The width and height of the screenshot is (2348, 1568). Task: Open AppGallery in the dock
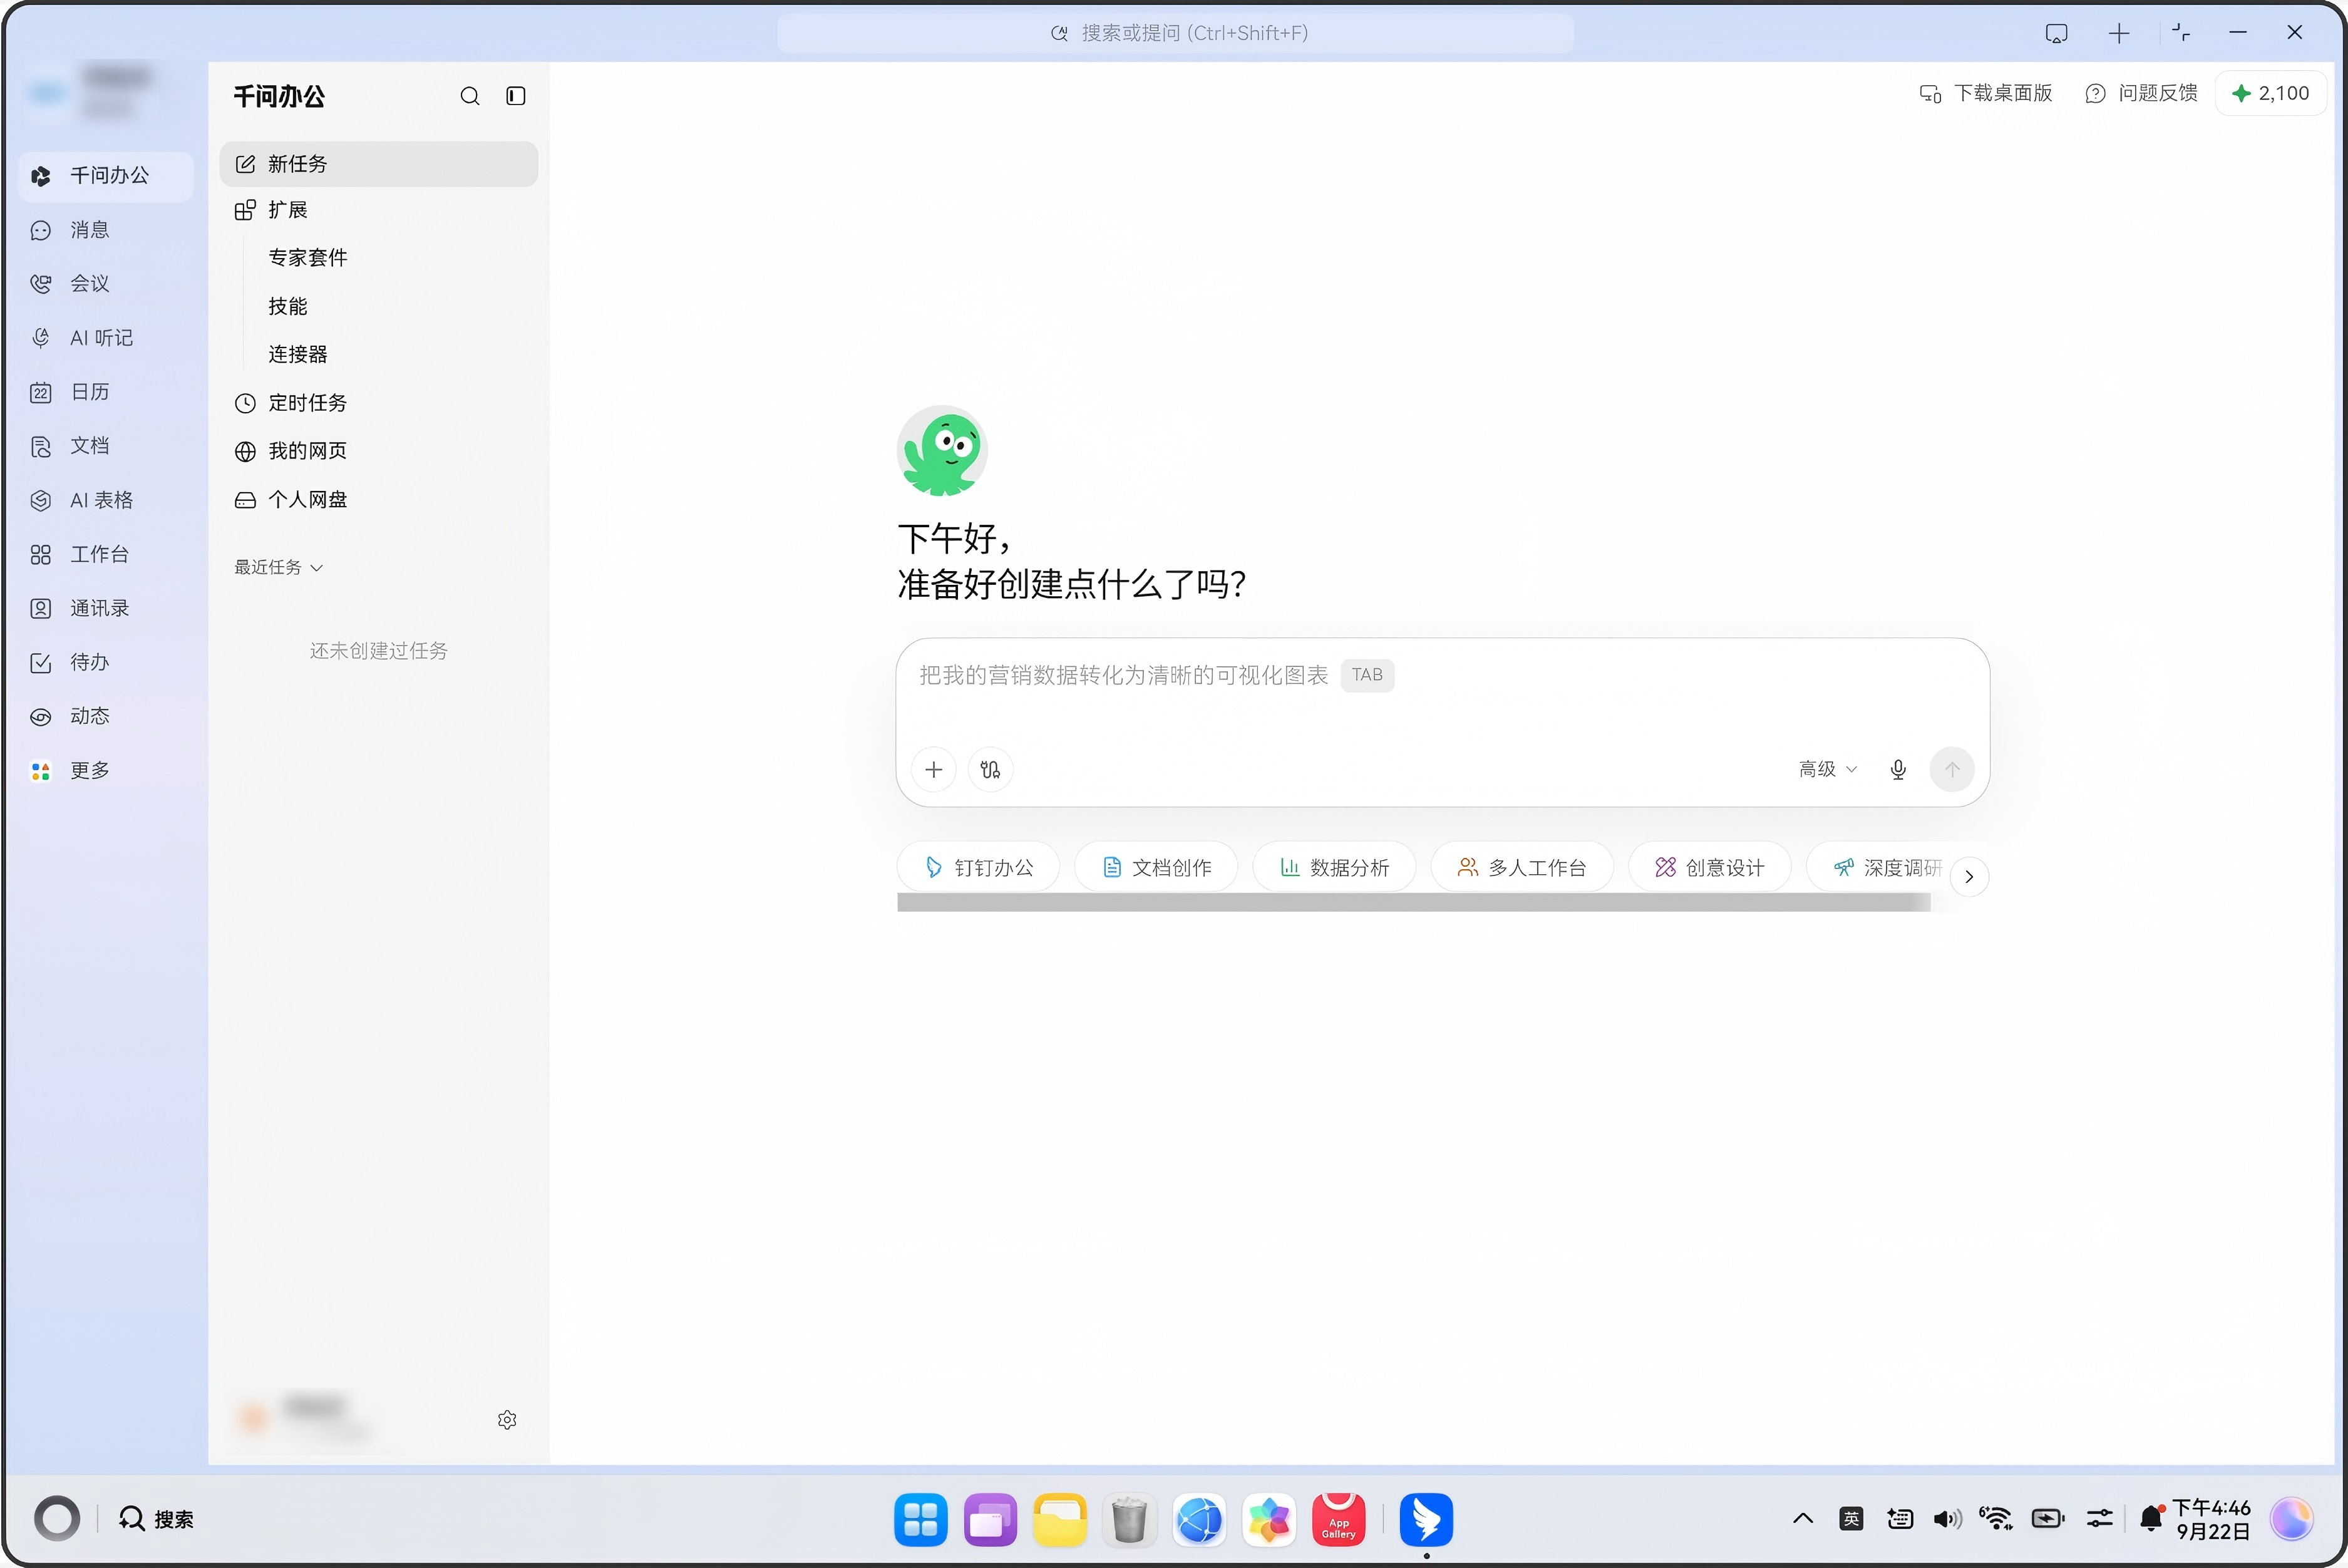(1339, 1520)
